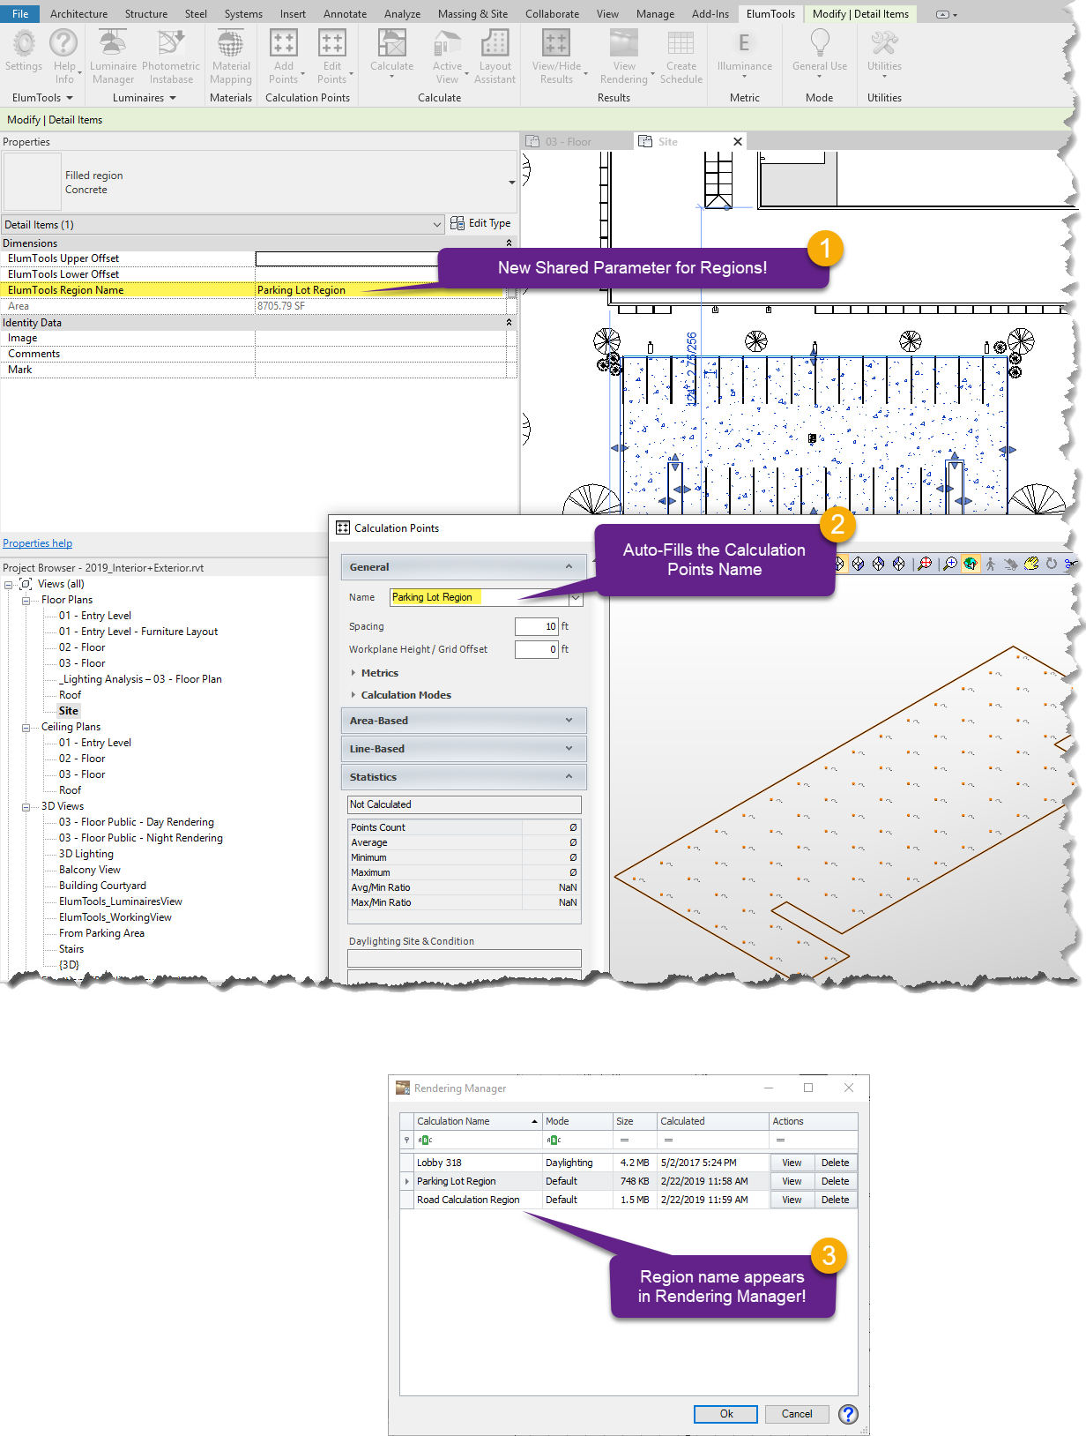Click the zoom-in magnifier with blue plus

pos(949,564)
